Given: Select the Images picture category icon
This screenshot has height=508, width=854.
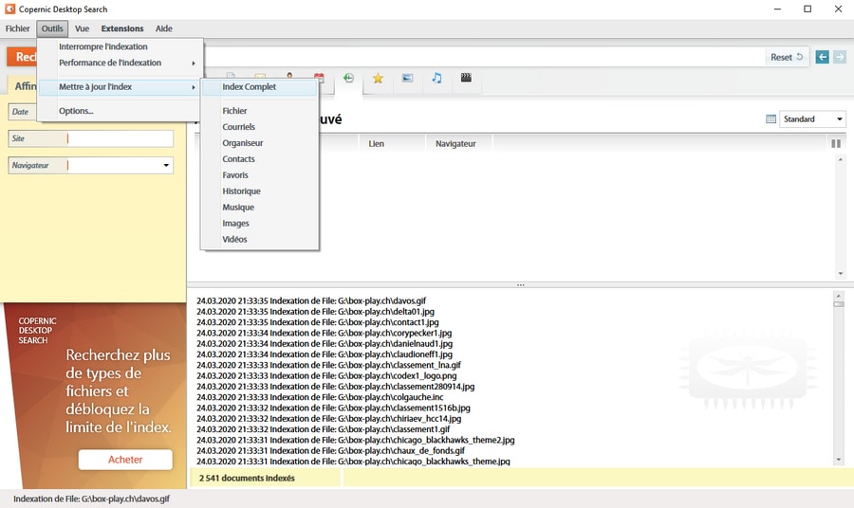Looking at the screenshot, I should coord(407,79).
